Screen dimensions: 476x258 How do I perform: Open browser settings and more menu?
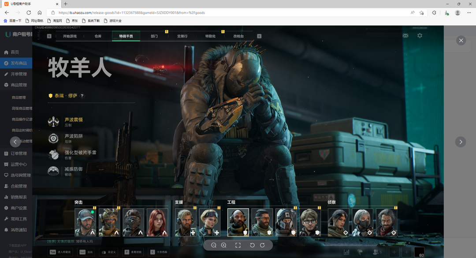pyautogui.click(x=469, y=13)
